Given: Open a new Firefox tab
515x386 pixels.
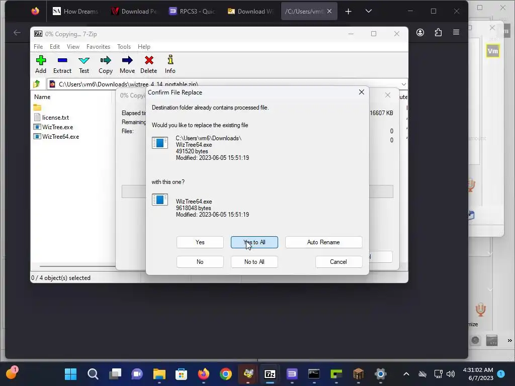Looking at the screenshot, I should click(x=348, y=11).
